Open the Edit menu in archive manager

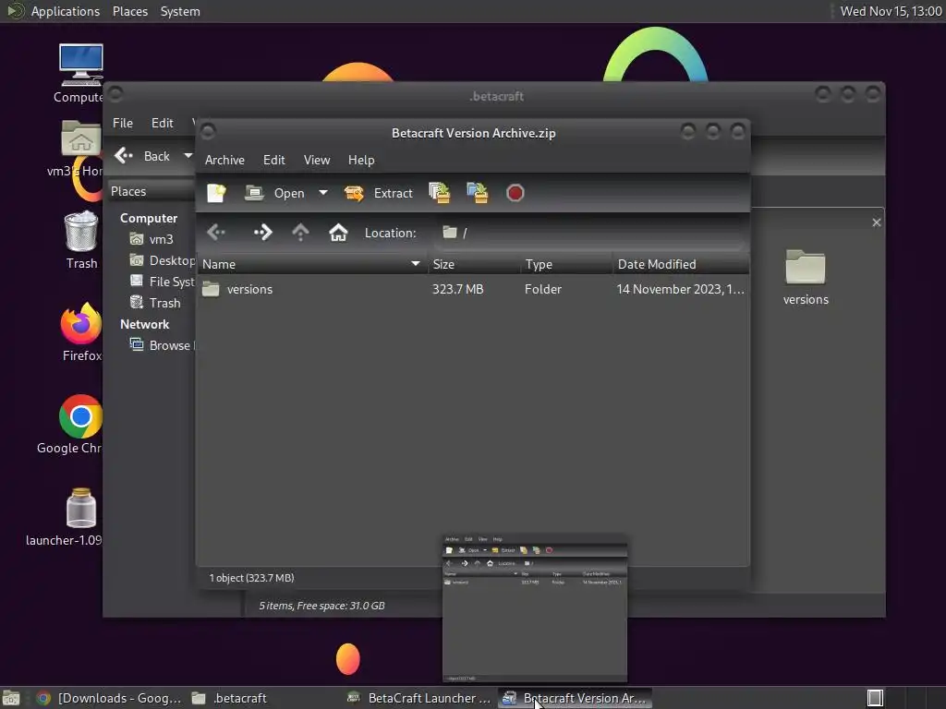coord(273,160)
